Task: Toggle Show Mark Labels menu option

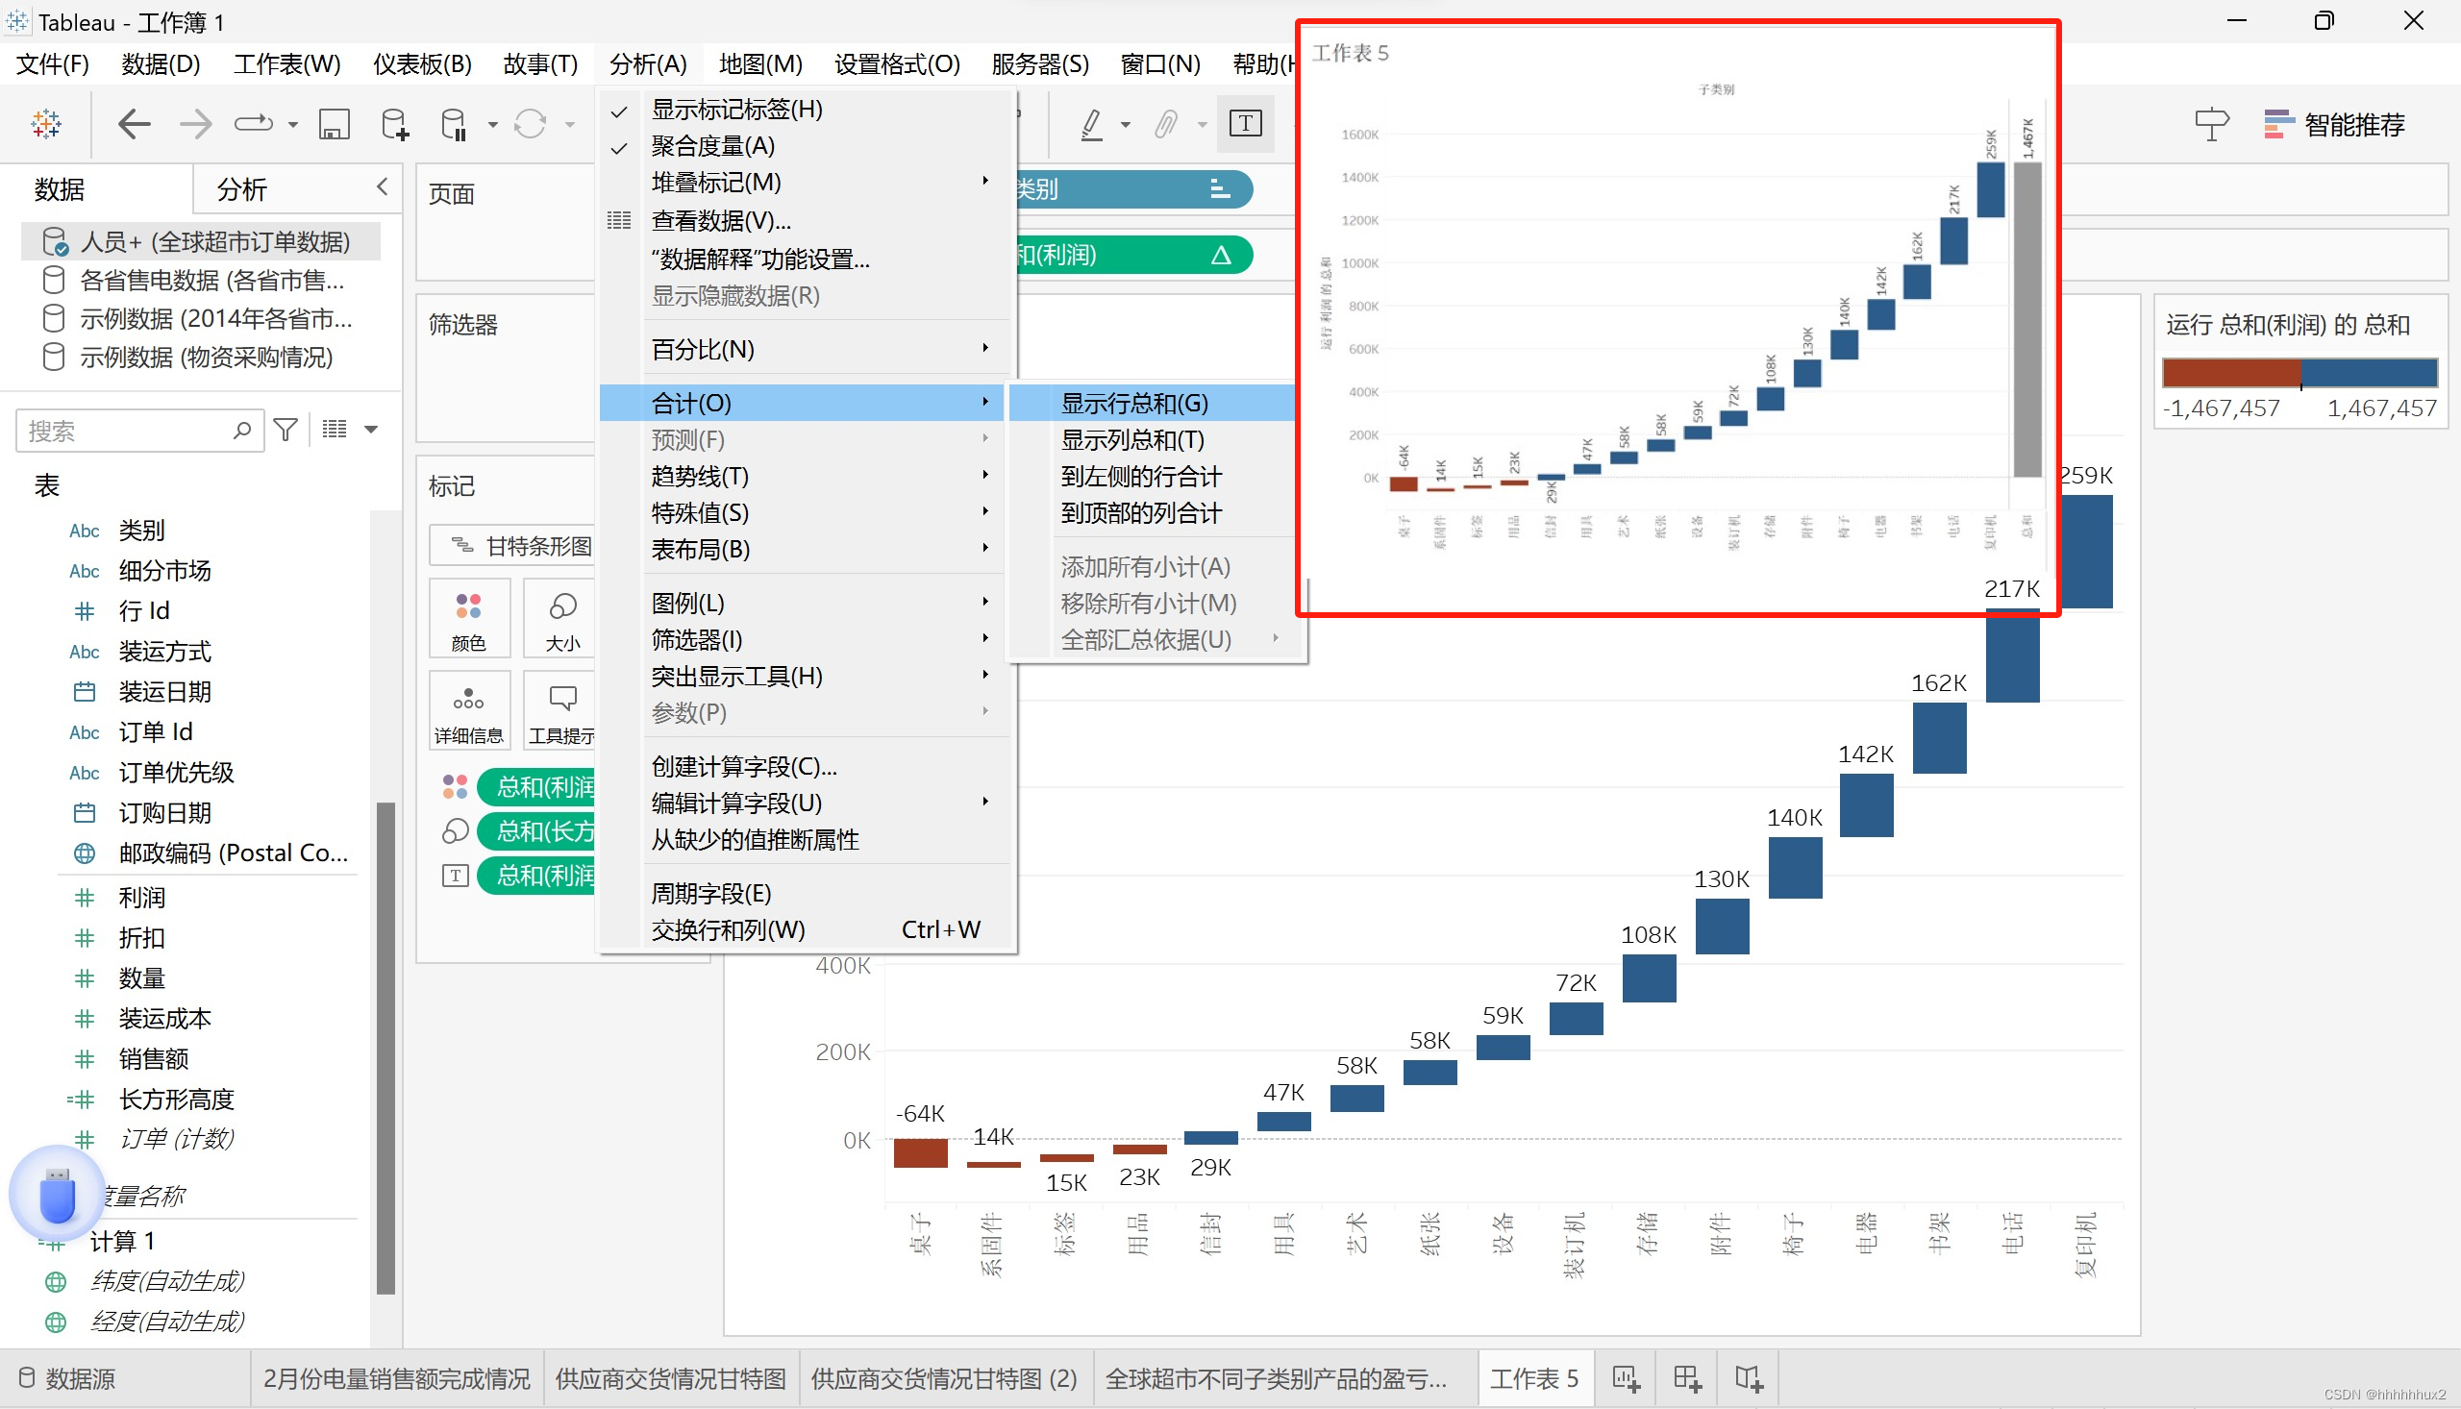Action: pos(736,110)
